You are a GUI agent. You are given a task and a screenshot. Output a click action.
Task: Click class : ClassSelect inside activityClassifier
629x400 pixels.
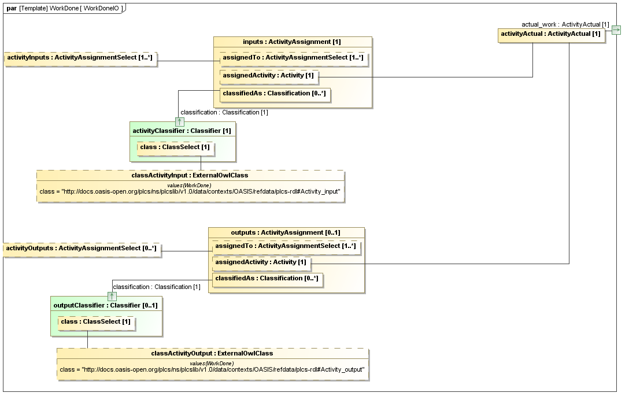pyautogui.click(x=176, y=147)
